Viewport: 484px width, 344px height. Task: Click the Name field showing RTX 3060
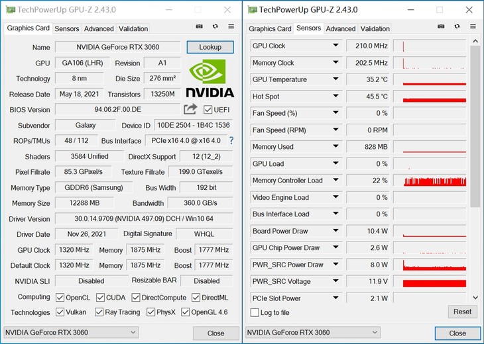pos(118,47)
